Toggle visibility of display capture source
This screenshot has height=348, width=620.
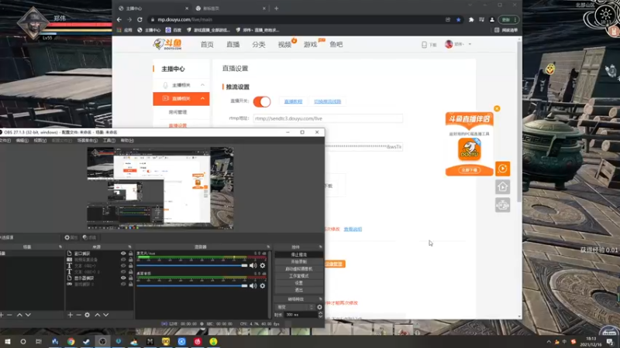(123, 278)
